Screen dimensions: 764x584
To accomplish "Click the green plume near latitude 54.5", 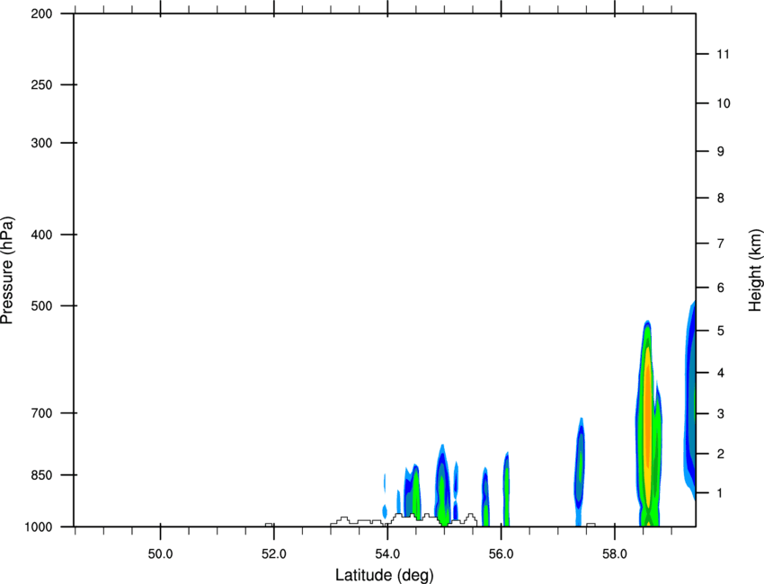I will 415,492.
